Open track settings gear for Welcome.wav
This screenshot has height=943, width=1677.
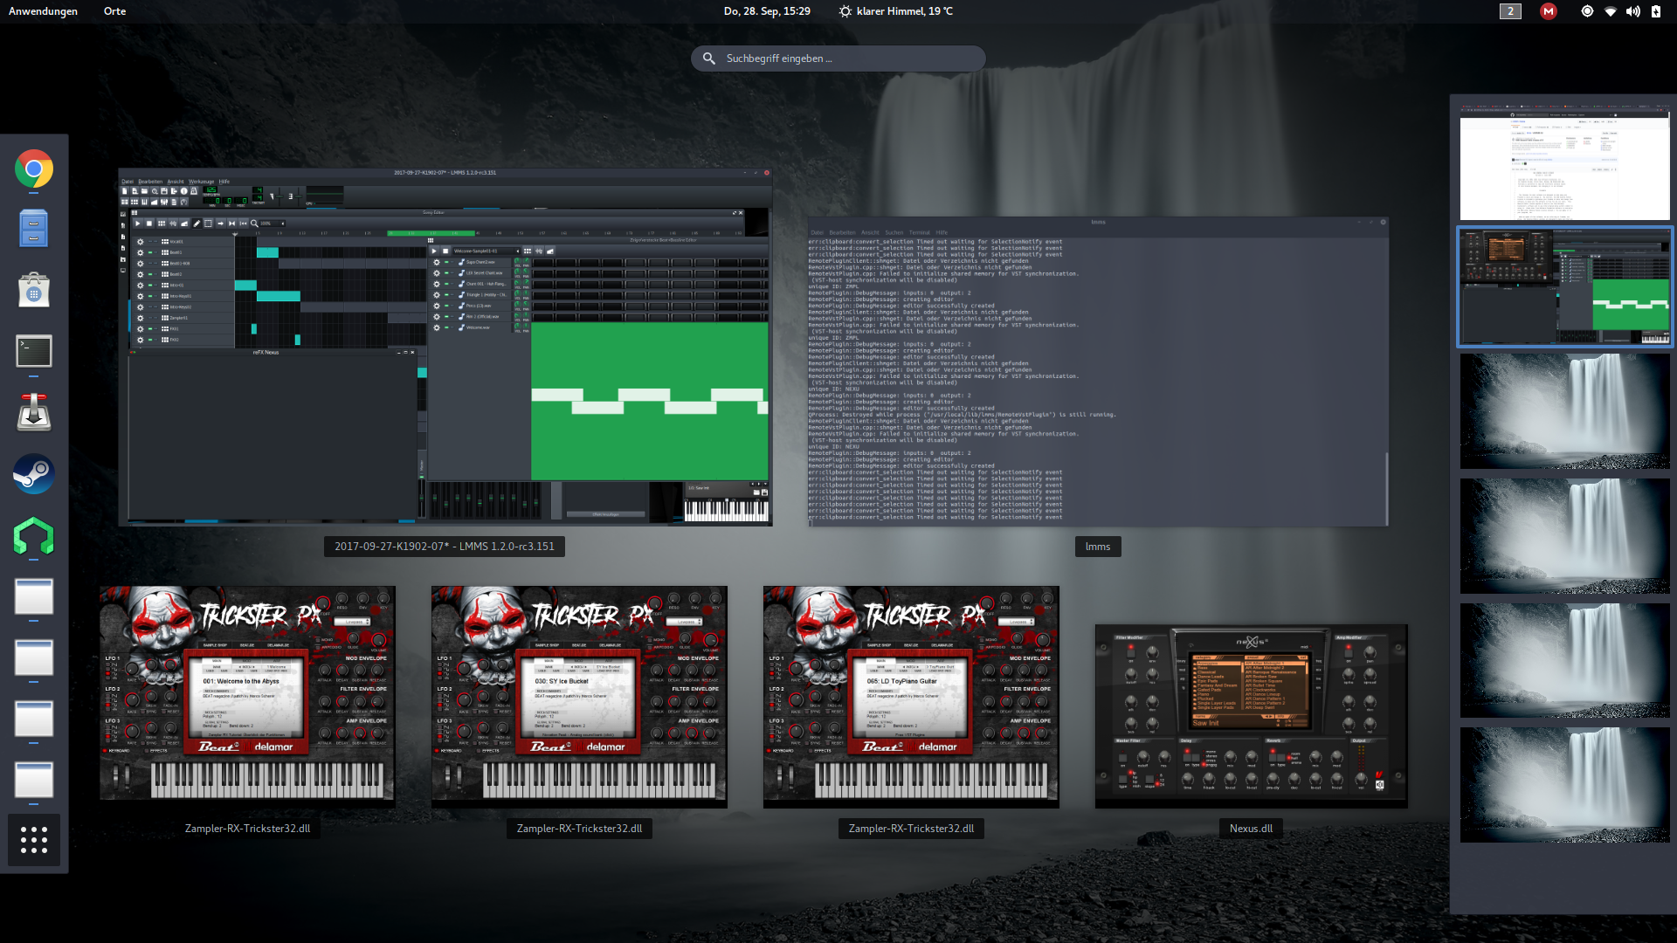[437, 327]
